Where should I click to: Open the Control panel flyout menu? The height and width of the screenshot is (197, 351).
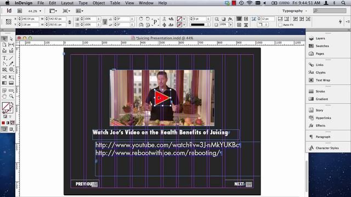point(348,21)
